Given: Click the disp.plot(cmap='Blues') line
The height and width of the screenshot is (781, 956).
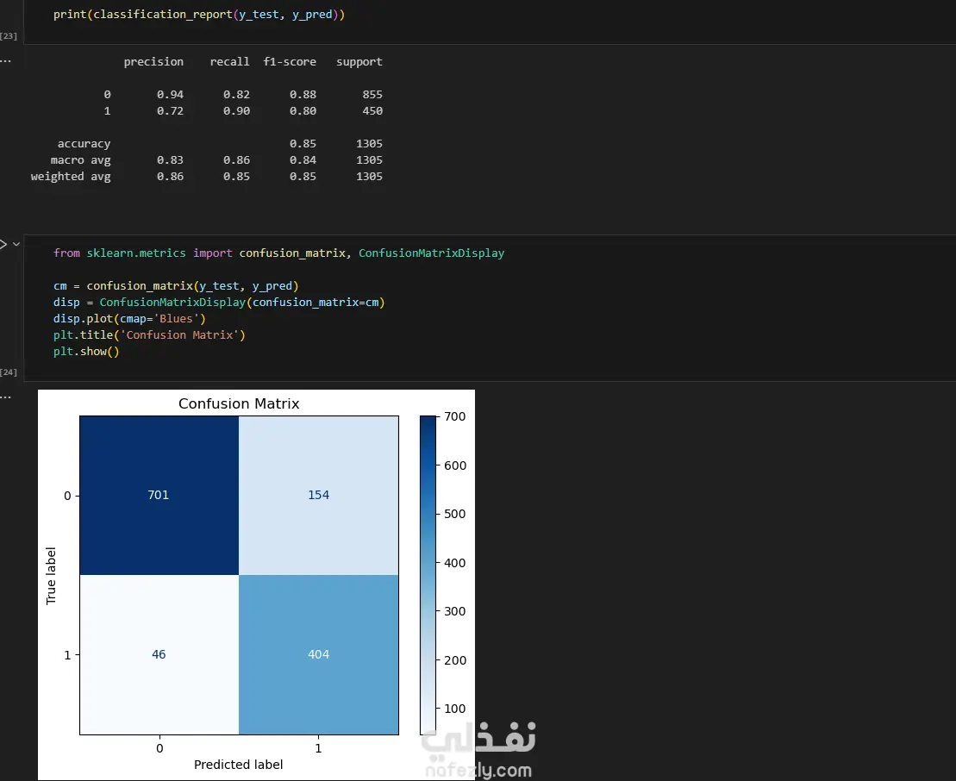Looking at the screenshot, I should click(129, 319).
